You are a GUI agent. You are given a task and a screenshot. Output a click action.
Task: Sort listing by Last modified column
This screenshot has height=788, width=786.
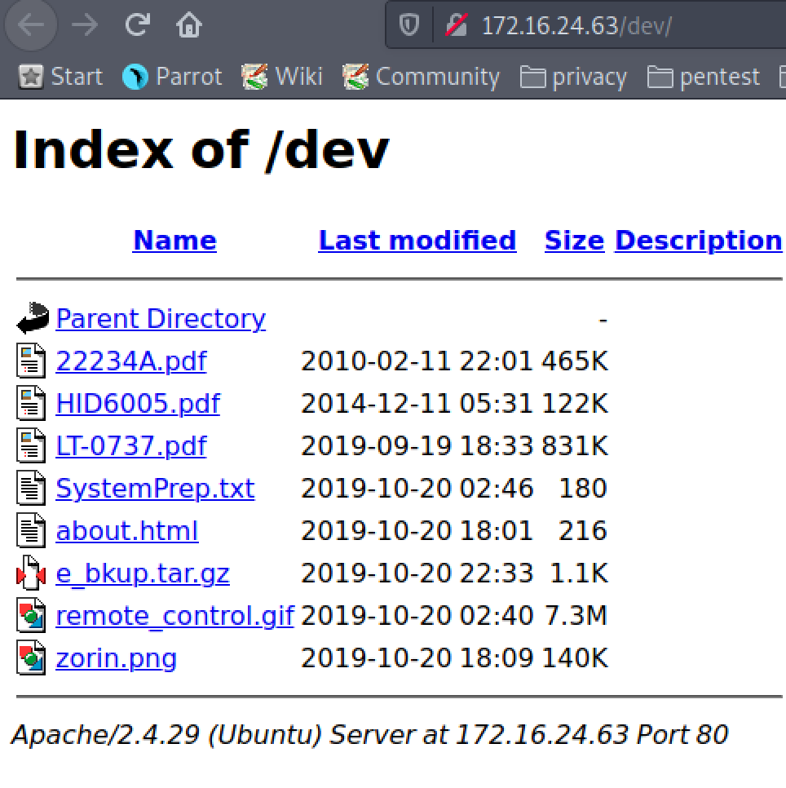coord(417,240)
